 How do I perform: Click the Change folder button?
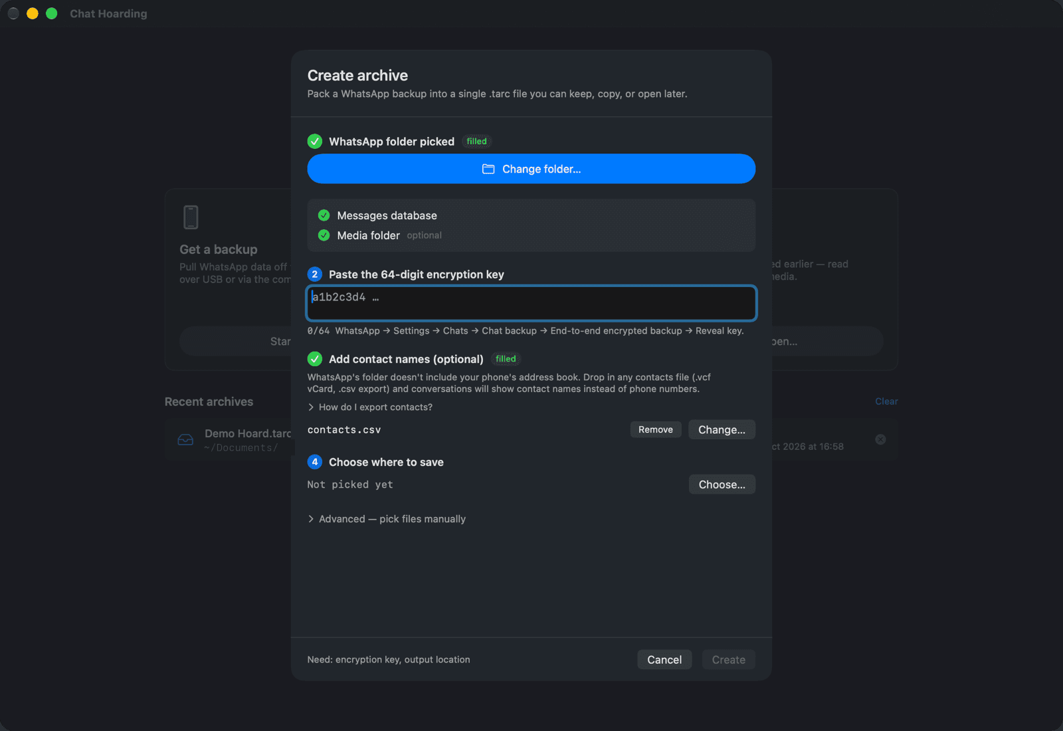(x=531, y=169)
